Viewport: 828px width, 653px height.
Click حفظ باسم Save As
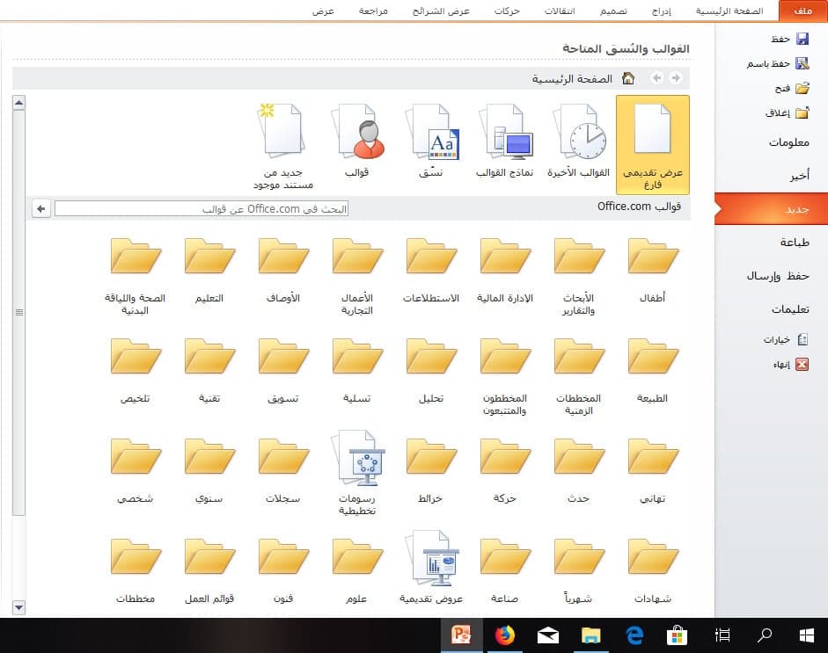(778, 63)
